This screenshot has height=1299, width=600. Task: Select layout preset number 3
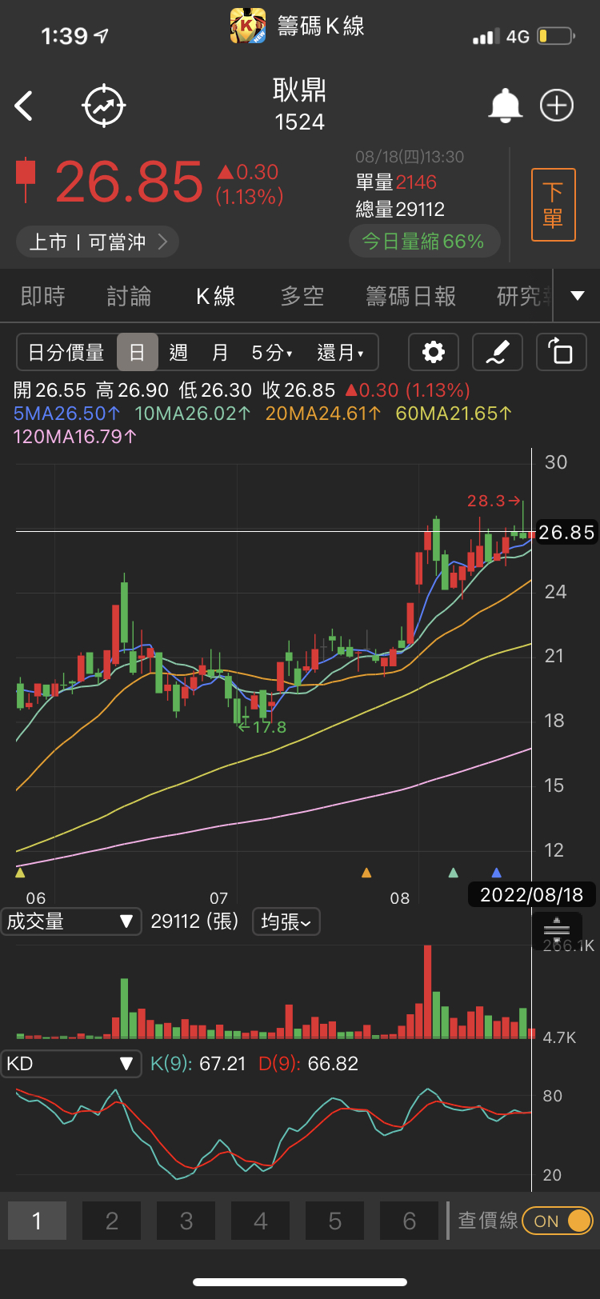coord(186,1221)
